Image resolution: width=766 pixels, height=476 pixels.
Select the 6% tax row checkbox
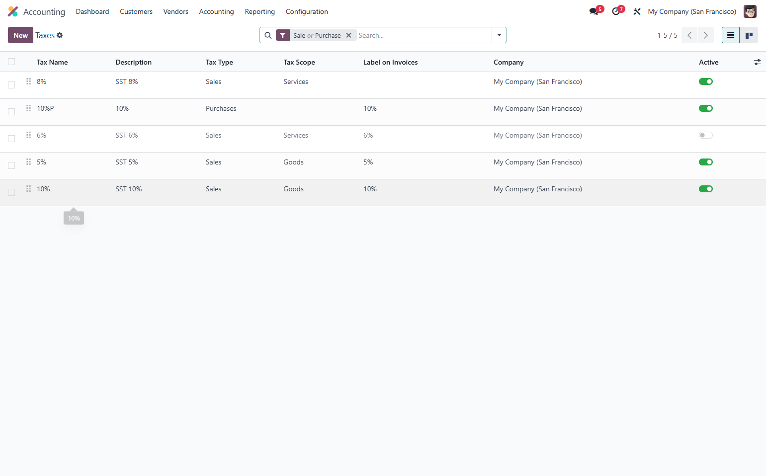point(11,139)
